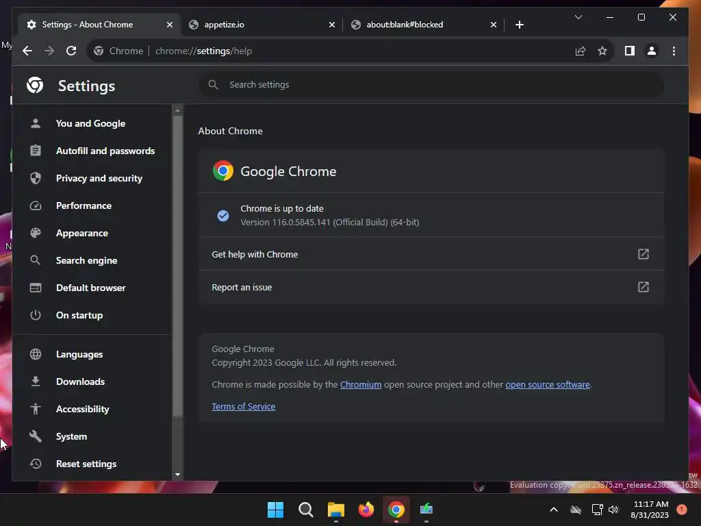The width and height of the screenshot is (701, 526).
Task: Open Accessibility settings
Action: pyautogui.click(x=92, y=409)
